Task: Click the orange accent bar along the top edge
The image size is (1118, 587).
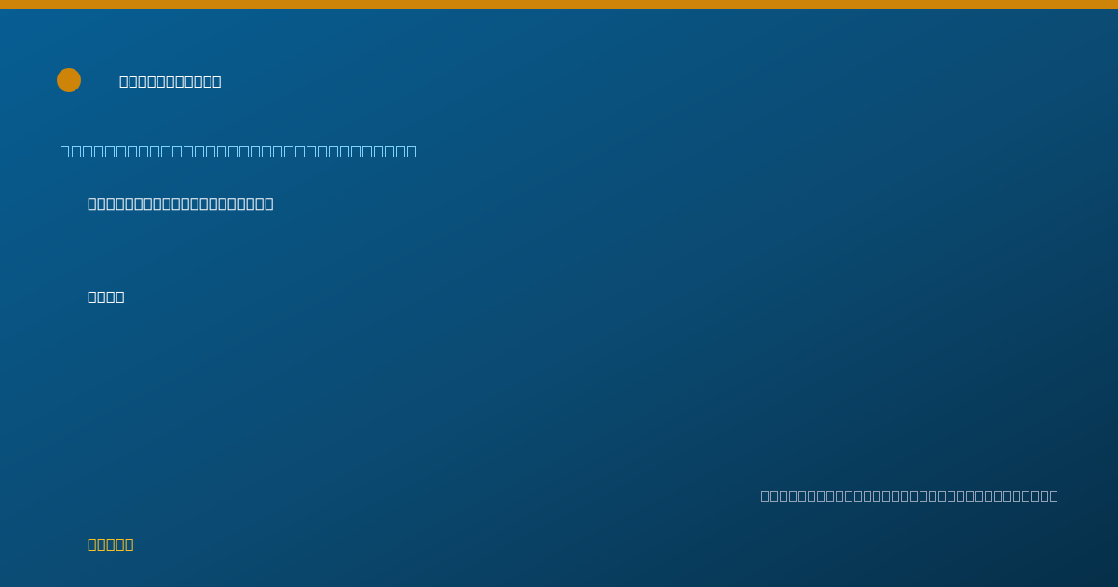Action: click(x=559, y=5)
